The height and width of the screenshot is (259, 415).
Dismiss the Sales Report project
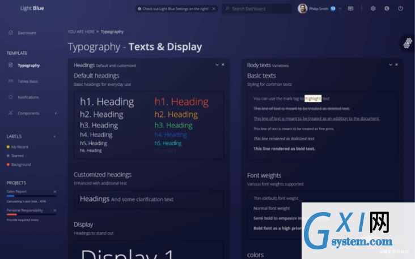[x=55, y=192]
